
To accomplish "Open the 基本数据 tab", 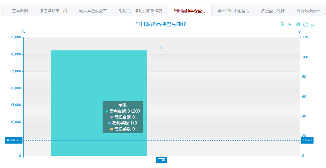I will [x=20, y=11].
